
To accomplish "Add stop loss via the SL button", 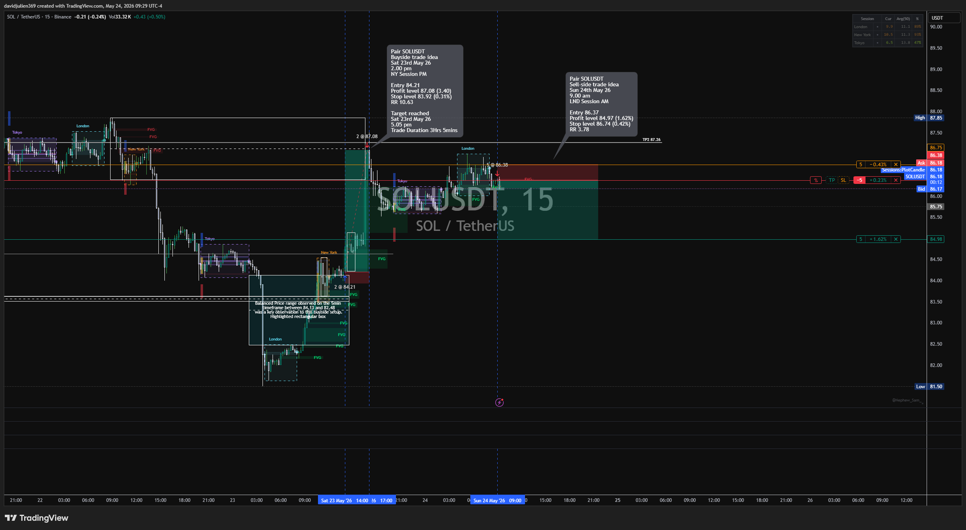I will coord(843,180).
